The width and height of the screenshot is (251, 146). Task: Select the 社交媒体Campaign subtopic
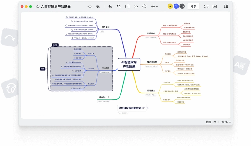(x=74, y=62)
